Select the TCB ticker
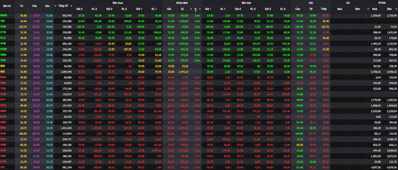 (x=3, y=88)
